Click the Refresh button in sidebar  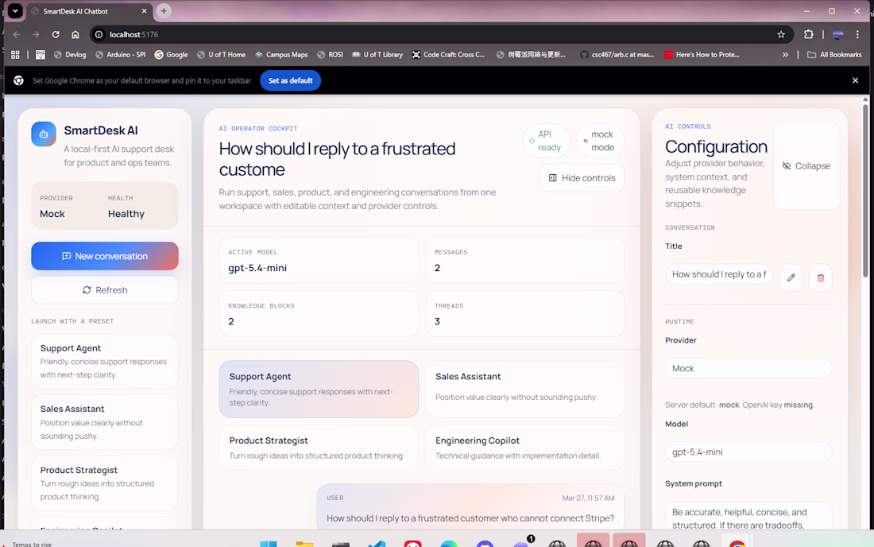click(x=105, y=290)
